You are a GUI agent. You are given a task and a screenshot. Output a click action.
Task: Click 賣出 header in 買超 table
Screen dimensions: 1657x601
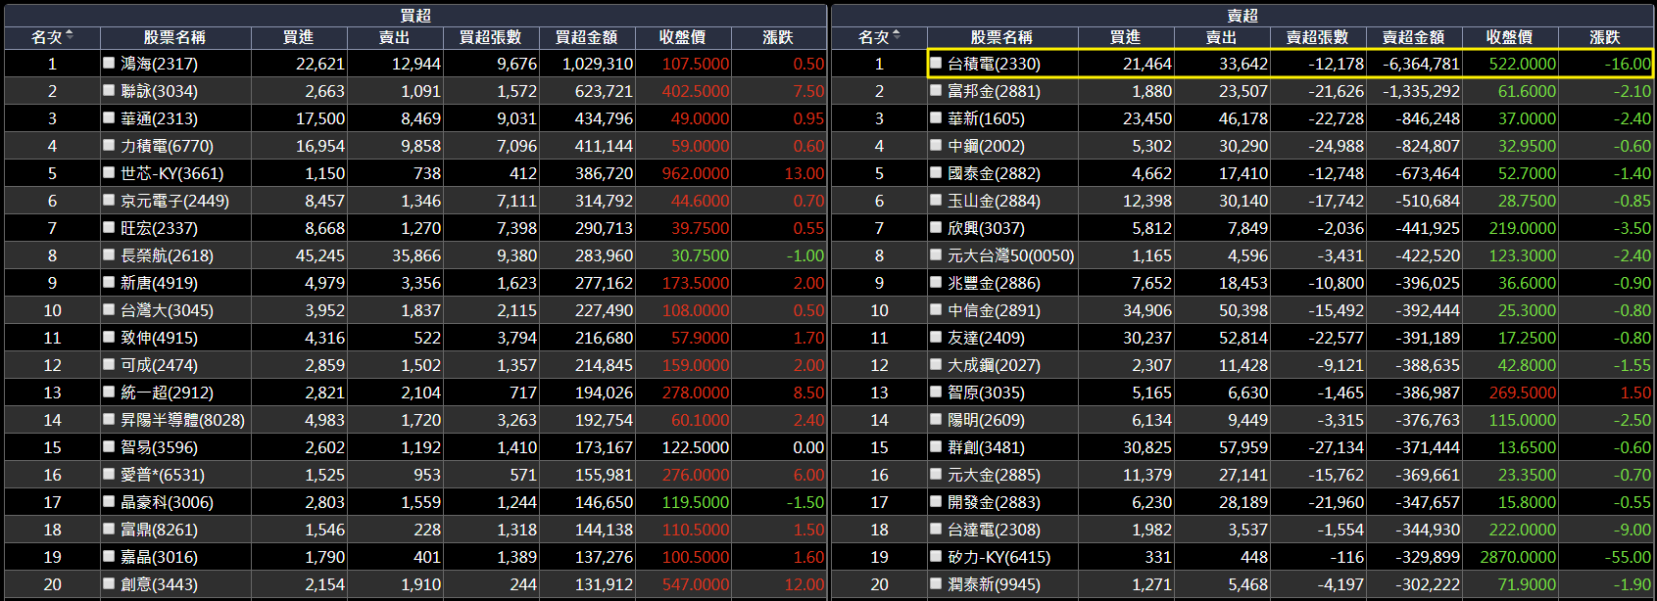(395, 37)
